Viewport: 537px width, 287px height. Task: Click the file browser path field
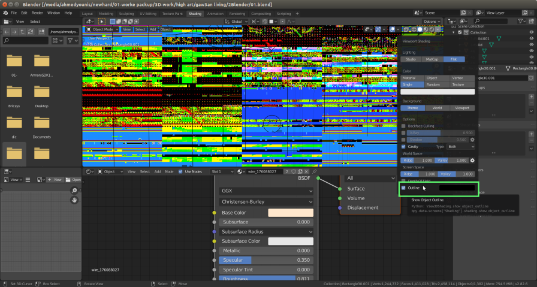[64, 32]
